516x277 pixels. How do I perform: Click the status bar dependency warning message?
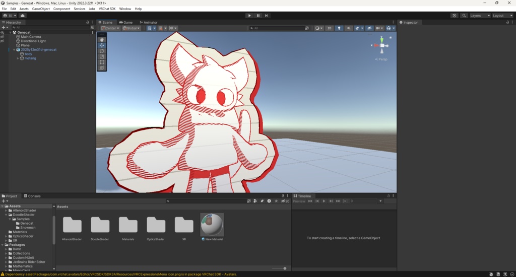pyautogui.click(x=121, y=274)
